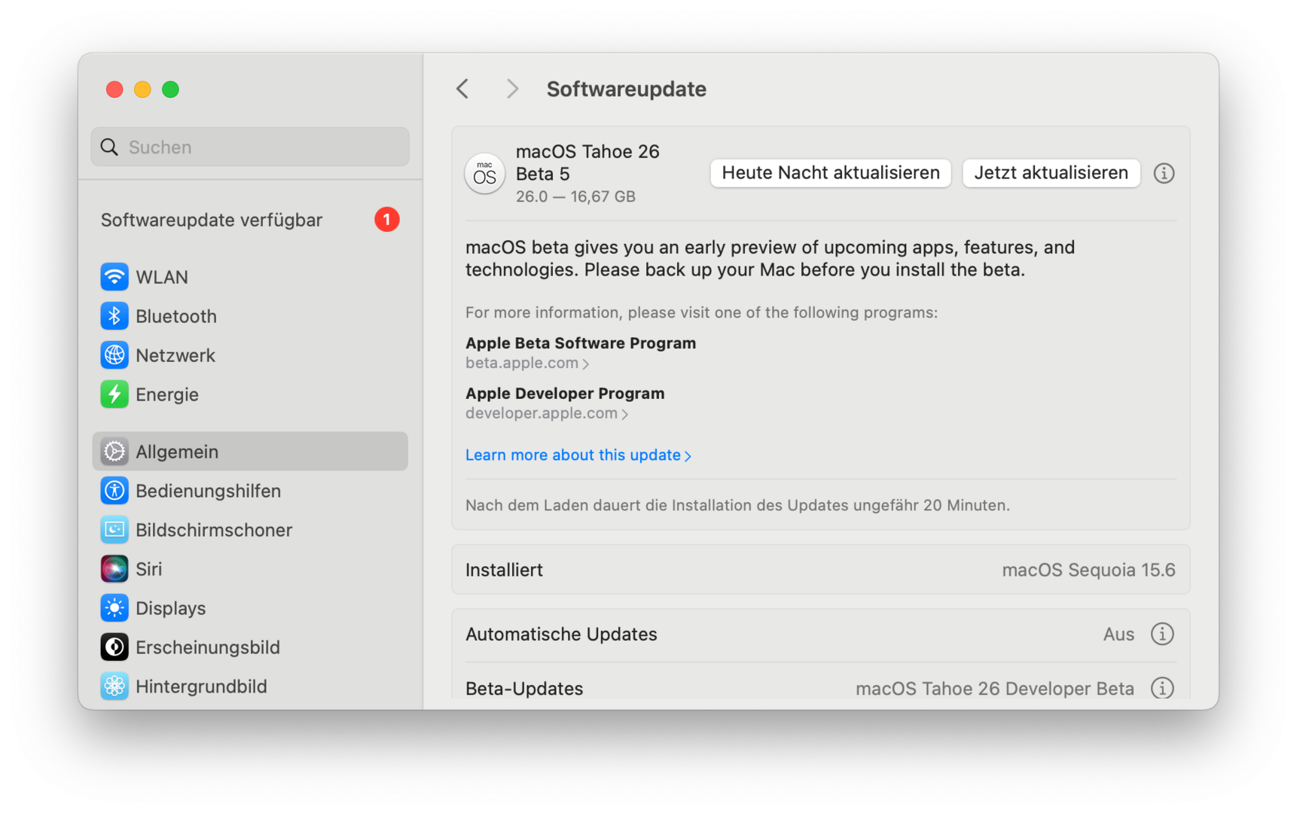Click the Bedienungshilfen accessibility icon
This screenshot has width=1297, height=813.
(114, 491)
